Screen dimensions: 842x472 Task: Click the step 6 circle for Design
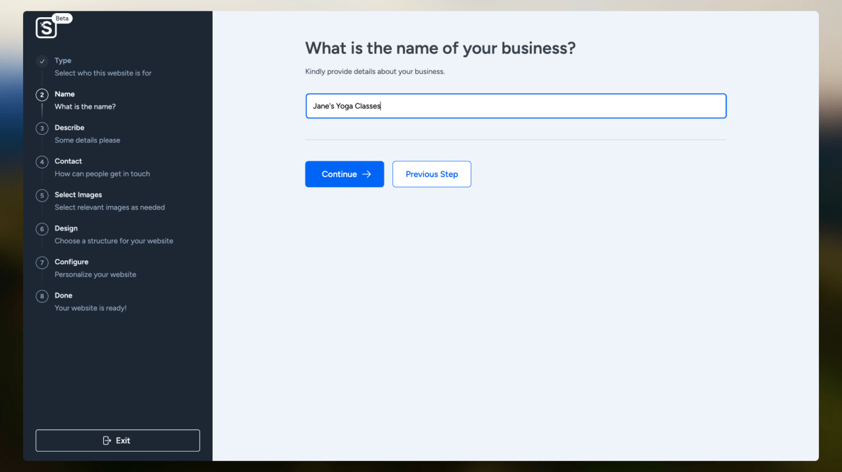(42, 229)
